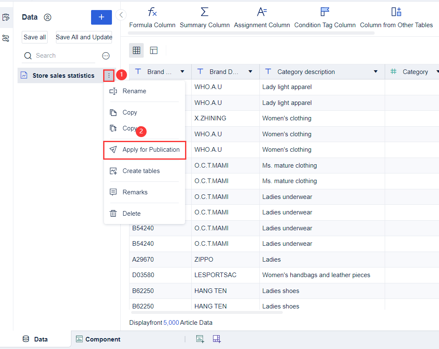The height and width of the screenshot is (349, 439).
Task: Click the data flow icon in left sidebar
Action: tap(6, 38)
